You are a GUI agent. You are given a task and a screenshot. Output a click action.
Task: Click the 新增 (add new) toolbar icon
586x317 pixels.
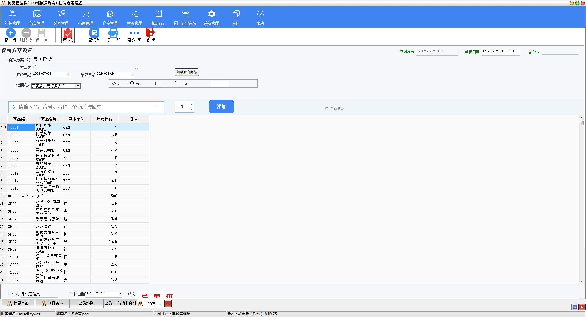11,33
